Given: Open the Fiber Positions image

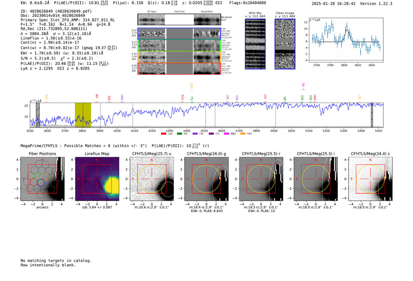Looking at the screenshot, I should (42, 179).
